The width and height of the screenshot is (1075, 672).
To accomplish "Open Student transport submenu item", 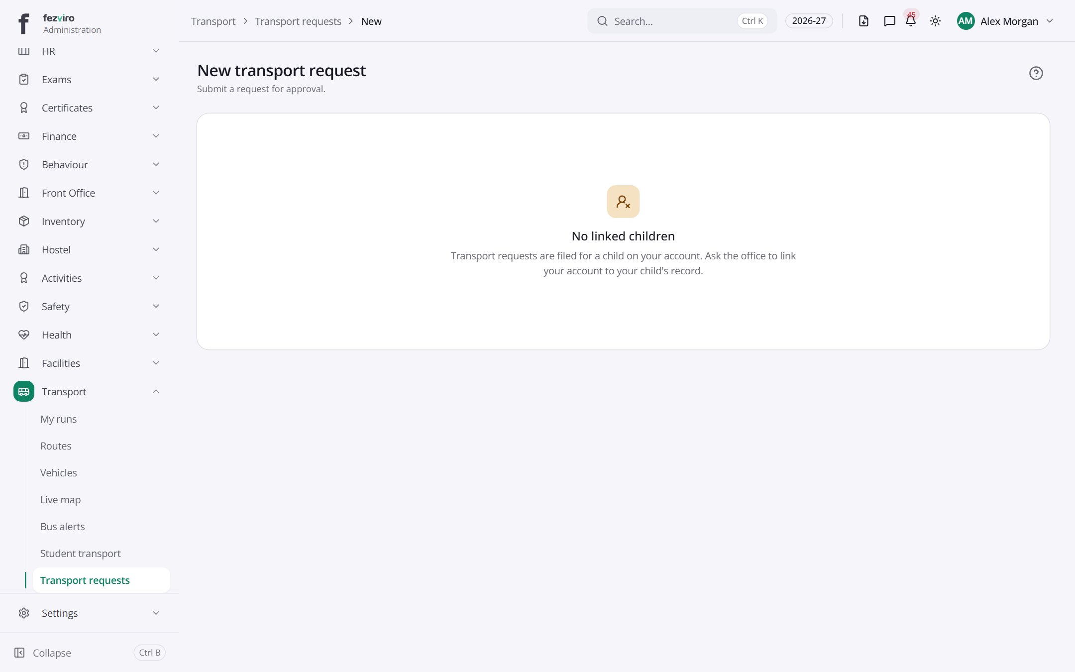I will [x=102, y=554].
